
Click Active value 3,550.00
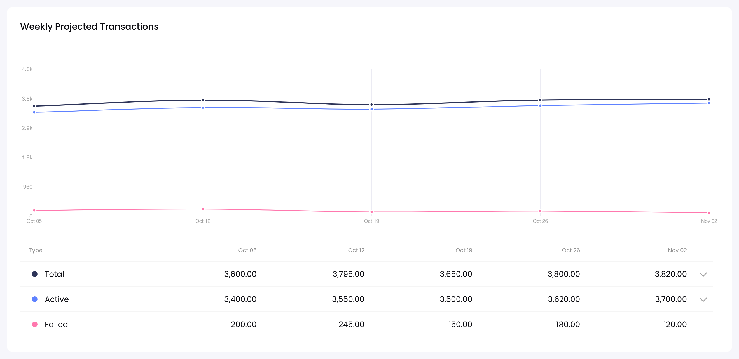(348, 299)
